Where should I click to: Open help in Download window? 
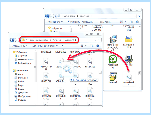137,22
